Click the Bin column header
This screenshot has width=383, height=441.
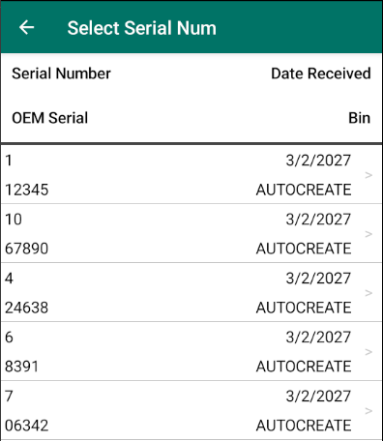click(360, 118)
